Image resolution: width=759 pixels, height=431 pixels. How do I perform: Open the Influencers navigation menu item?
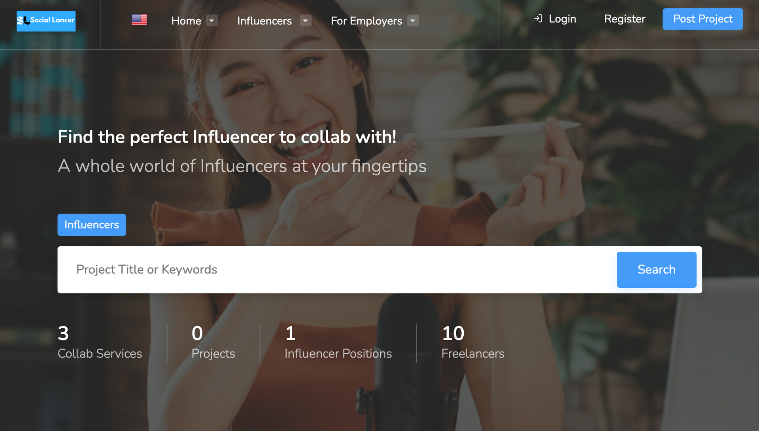tap(264, 21)
